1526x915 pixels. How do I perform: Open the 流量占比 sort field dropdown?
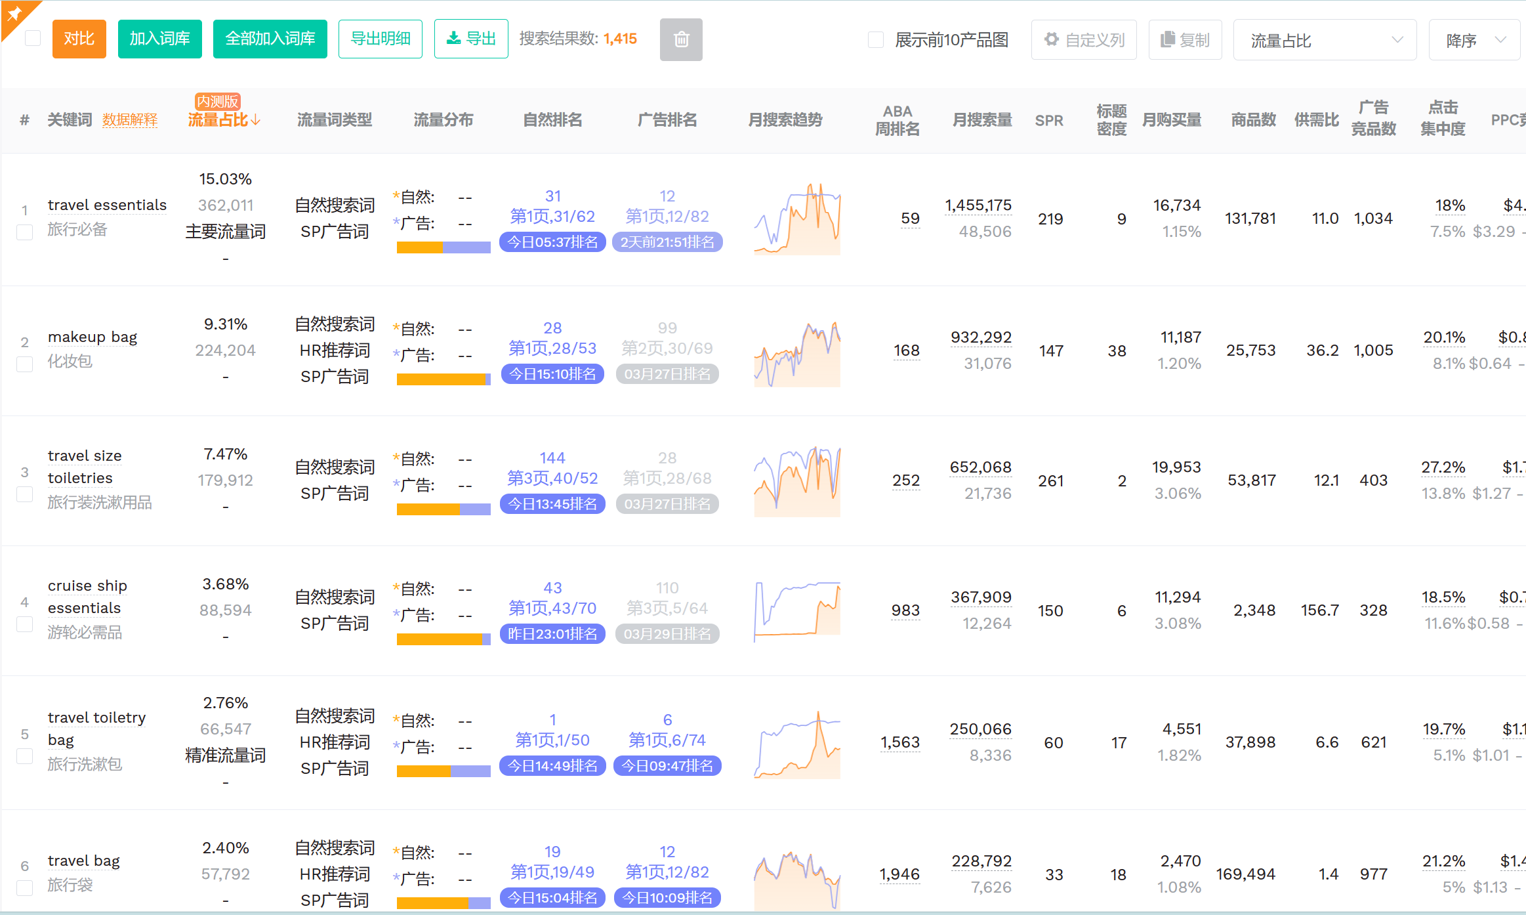[x=1325, y=40]
